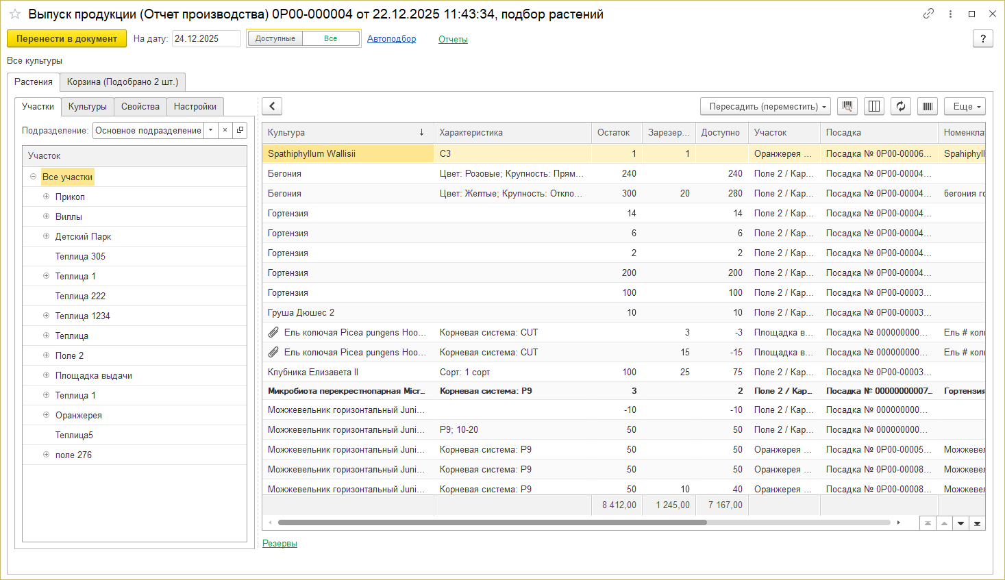Switch the filter toggle to Все
The image size is (1005, 580).
pyautogui.click(x=331, y=39)
